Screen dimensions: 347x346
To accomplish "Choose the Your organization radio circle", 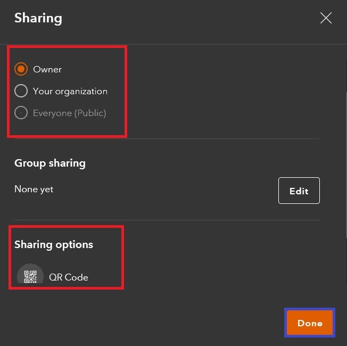I will tap(21, 91).
